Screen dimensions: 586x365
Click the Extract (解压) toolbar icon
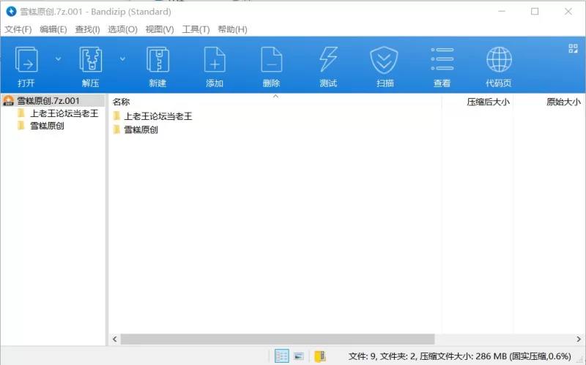[90, 60]
